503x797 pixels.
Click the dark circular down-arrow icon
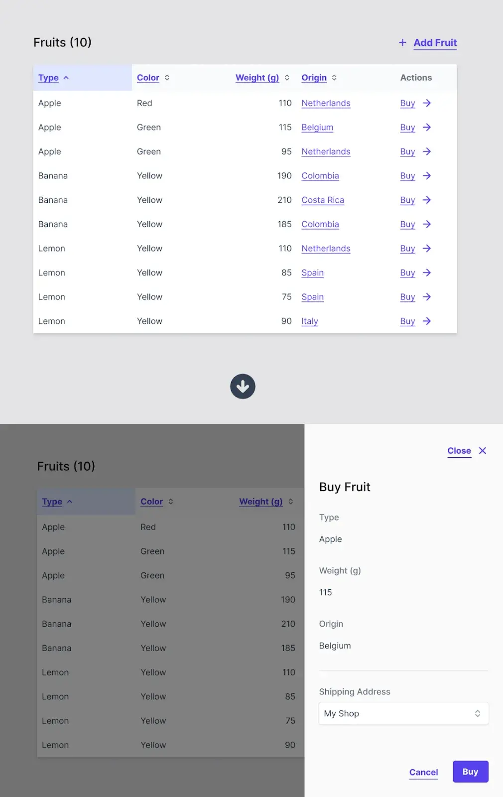coord(243,387)
